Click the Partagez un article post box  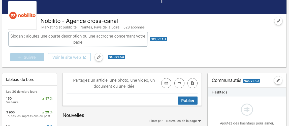114,83
